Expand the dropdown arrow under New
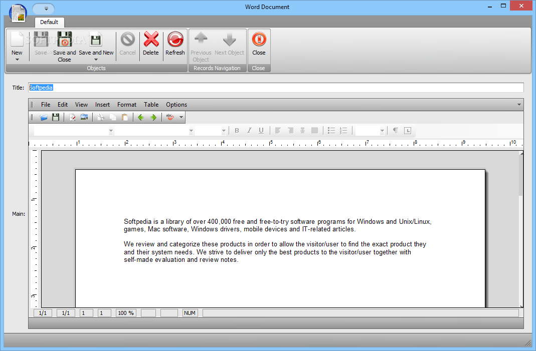 pos(17,60)
